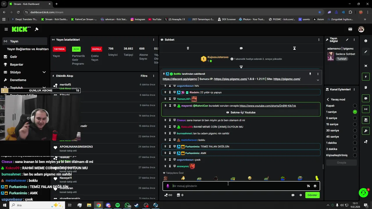The width and height of the screenshot is (372, 209).
Task: Open the profile avatar menu
Action: 361,29
